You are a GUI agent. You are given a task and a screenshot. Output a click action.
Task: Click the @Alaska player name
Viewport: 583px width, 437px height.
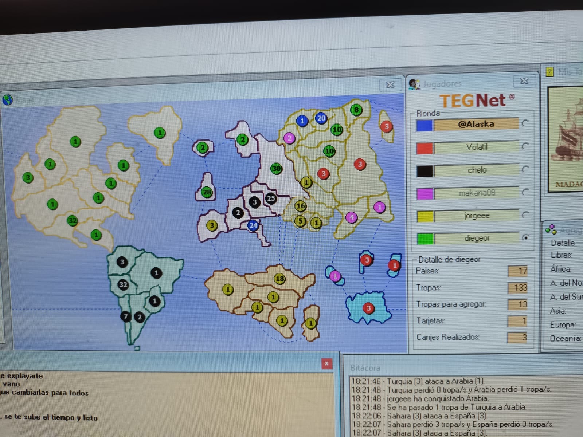[x=476, y=124]
